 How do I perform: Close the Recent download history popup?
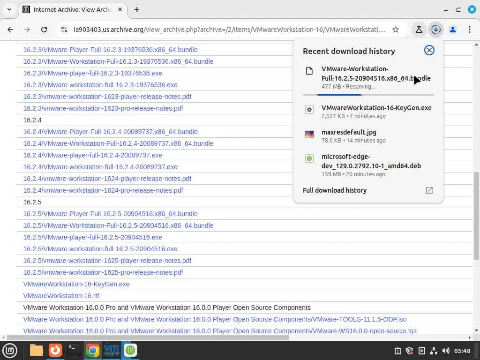tap(429, 50)
